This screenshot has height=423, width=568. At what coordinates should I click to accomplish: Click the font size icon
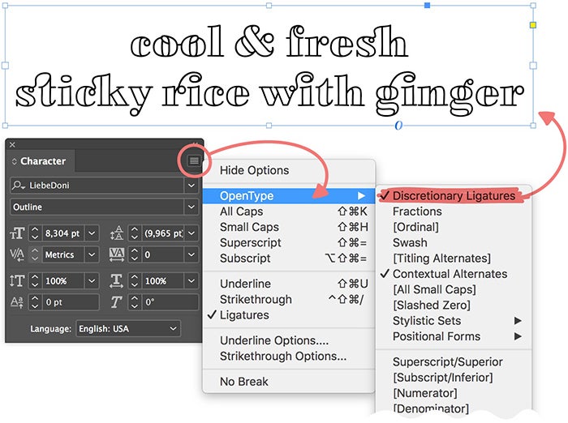(17, 233)
